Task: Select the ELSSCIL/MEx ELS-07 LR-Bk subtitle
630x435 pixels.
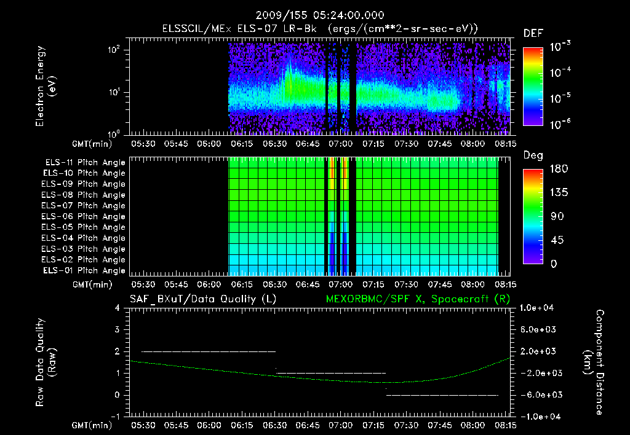Action: (x=239, y=29)
